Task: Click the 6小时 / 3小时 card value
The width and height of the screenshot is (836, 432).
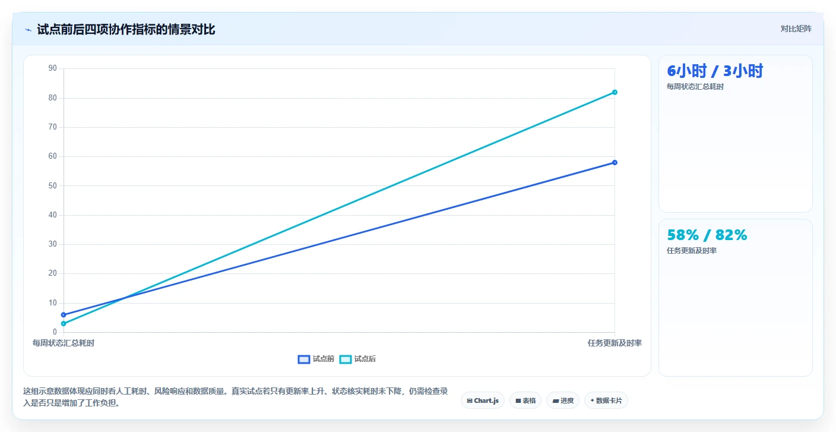Action: click(x=715, y=71)
